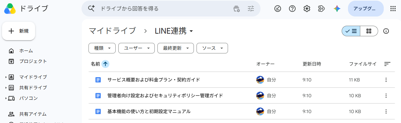The image size is (401, 123).
Task: Open more actions for サービス概要 file
Action: (x=386, y=80)
